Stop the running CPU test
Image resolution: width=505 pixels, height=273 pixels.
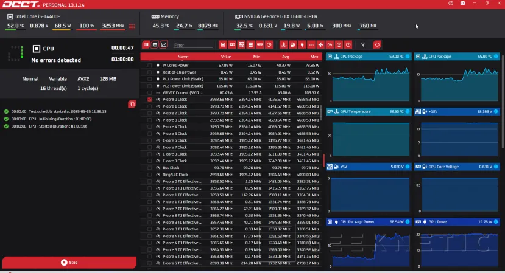(x=69, y=263)
